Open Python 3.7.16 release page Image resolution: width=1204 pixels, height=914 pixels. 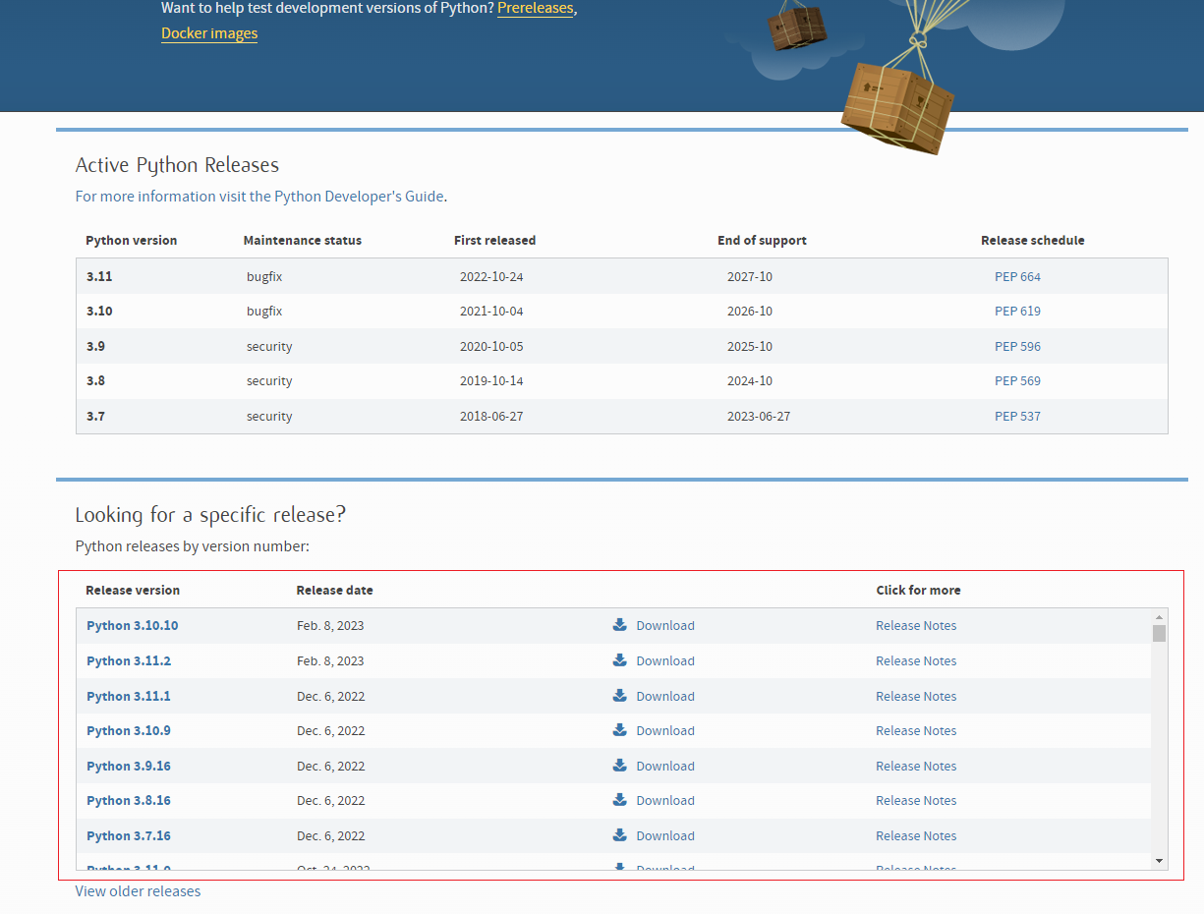coord(129,836)
